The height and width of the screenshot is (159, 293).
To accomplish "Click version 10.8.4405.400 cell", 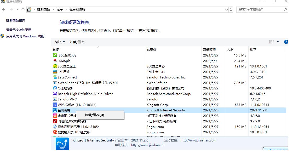I will 260,88.
